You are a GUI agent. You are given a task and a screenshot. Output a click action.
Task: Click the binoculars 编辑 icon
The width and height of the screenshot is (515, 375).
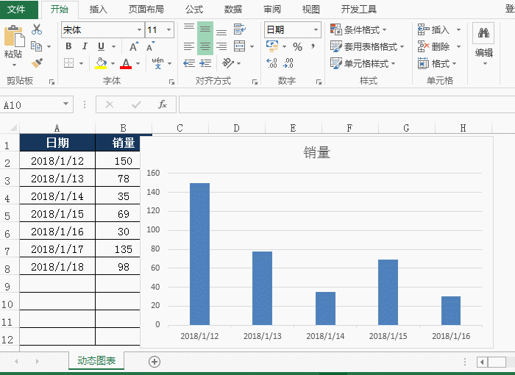pyautogui.click(x=483, y=33)
